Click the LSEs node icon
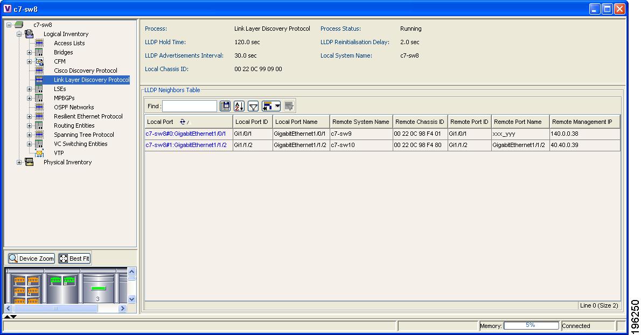Image resolution: width=641 pixels, height=335 pixels. point(39,89)
